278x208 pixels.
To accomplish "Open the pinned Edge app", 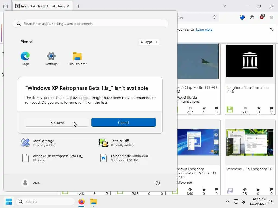I will 25,59.
